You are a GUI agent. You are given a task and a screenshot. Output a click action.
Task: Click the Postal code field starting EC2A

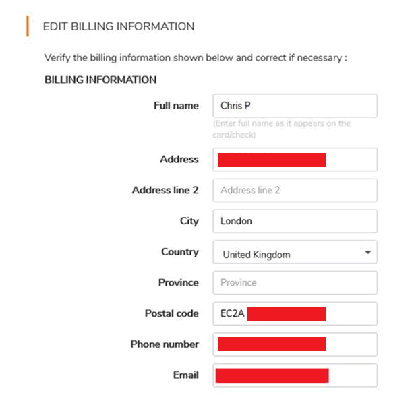[x=295, y=313]
